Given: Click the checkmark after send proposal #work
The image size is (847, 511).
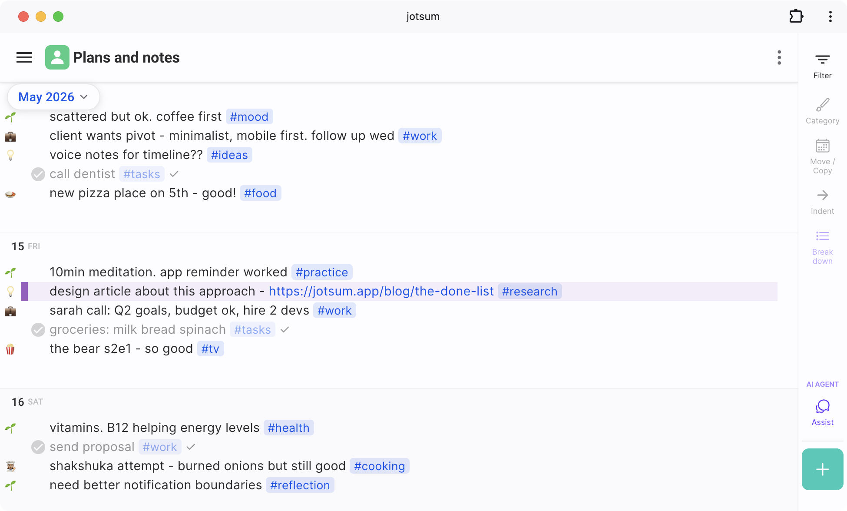Looking at the screenshot, I should coord(191,447).
